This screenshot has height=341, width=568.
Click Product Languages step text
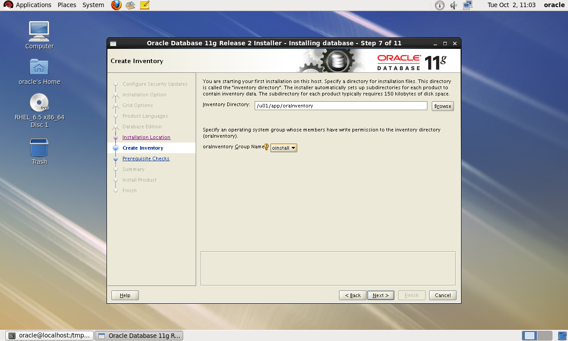pyautogui.click(x=145, y=116)
